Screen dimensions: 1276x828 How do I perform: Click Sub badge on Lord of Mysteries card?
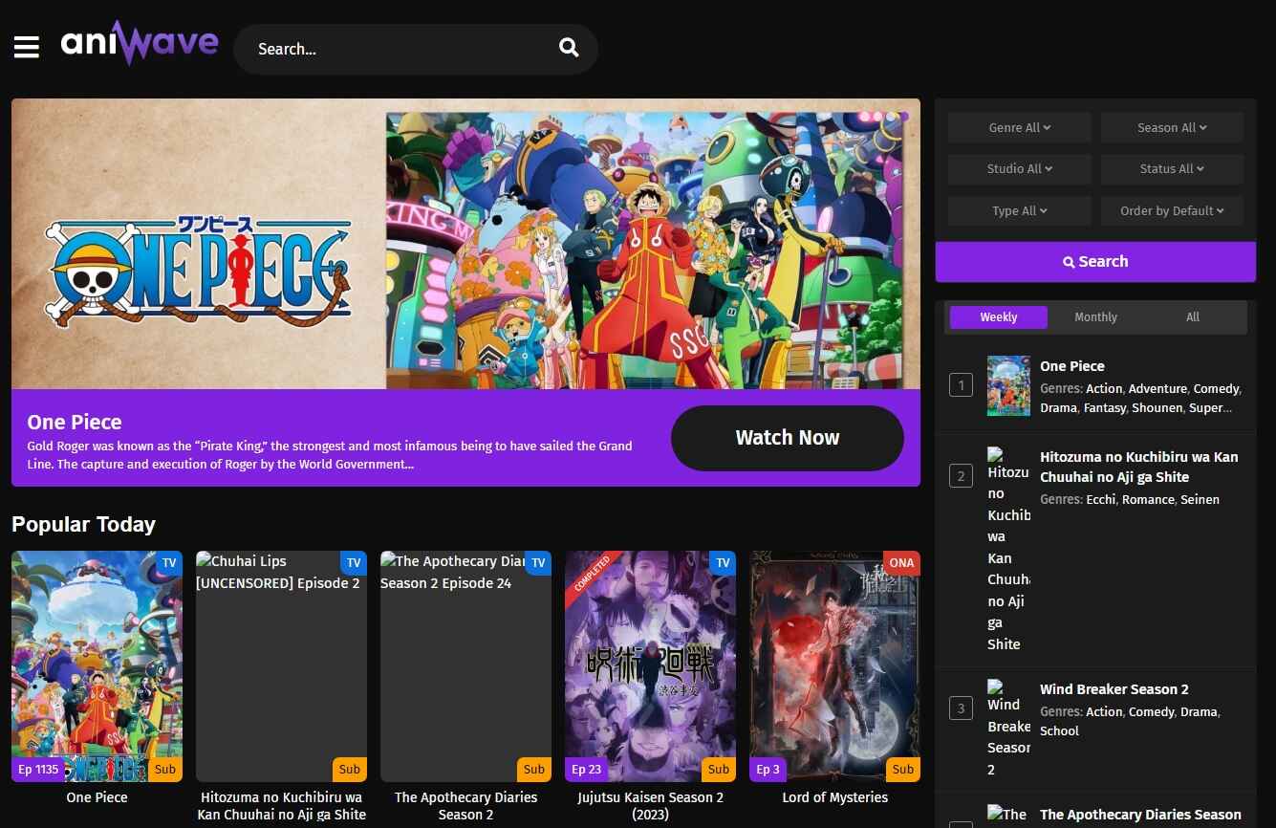(x=903, y=769)
